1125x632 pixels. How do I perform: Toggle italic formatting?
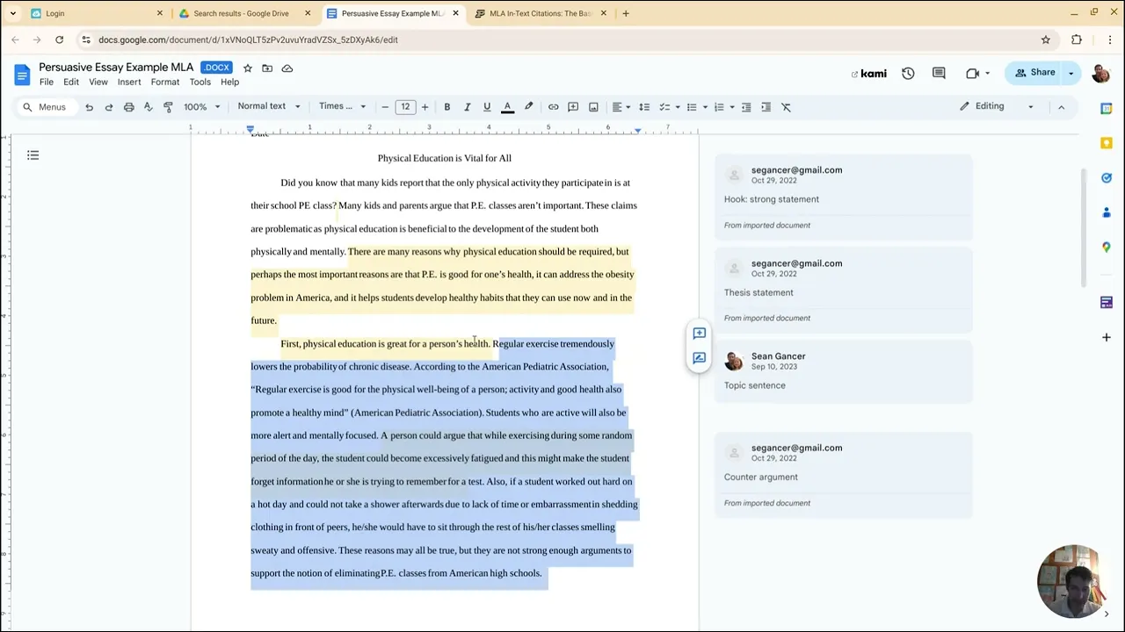(467, 107)
